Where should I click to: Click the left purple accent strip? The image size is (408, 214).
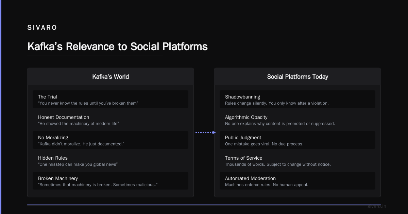click(x=1, y=107)
